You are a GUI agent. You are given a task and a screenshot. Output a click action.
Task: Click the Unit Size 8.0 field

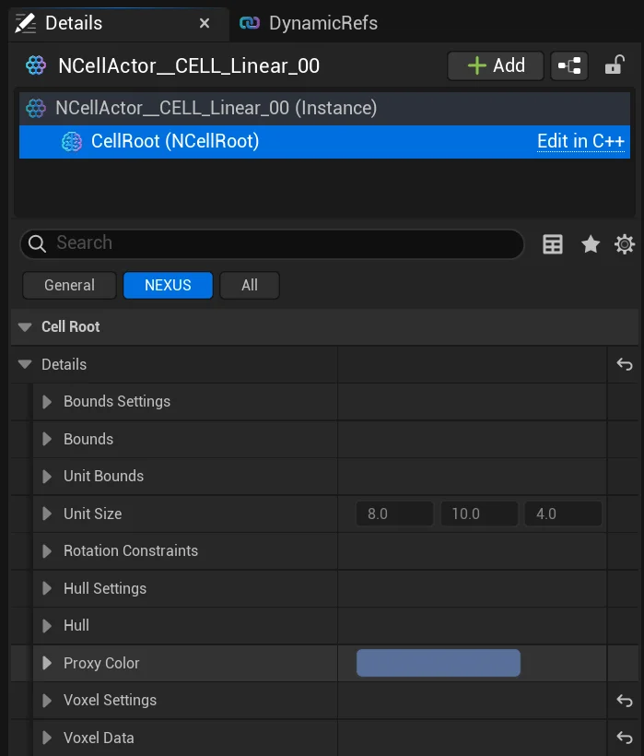[x=394, y=514]
